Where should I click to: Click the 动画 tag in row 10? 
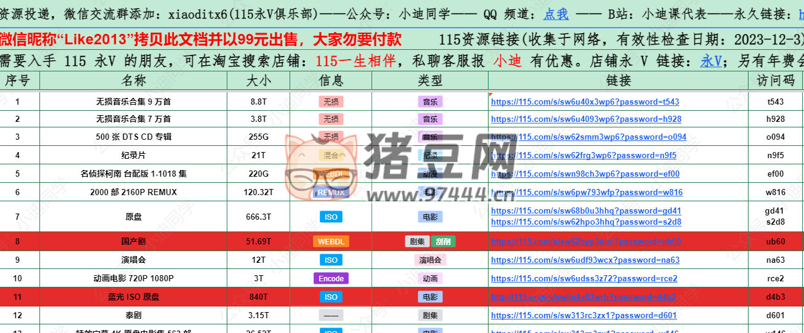click(430, 279)
